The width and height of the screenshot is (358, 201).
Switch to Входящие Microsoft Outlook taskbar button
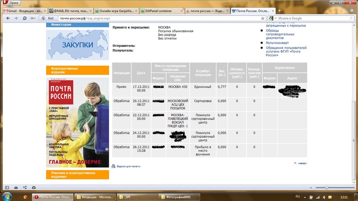click(95, 197)
